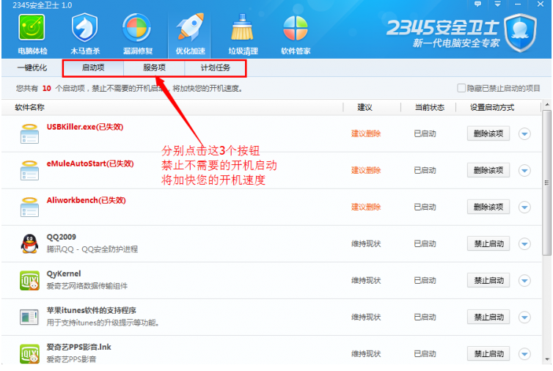Expand options dropdown for USBKiller.exe
This screenshot has height=371, width=553.
coord(525,133)
